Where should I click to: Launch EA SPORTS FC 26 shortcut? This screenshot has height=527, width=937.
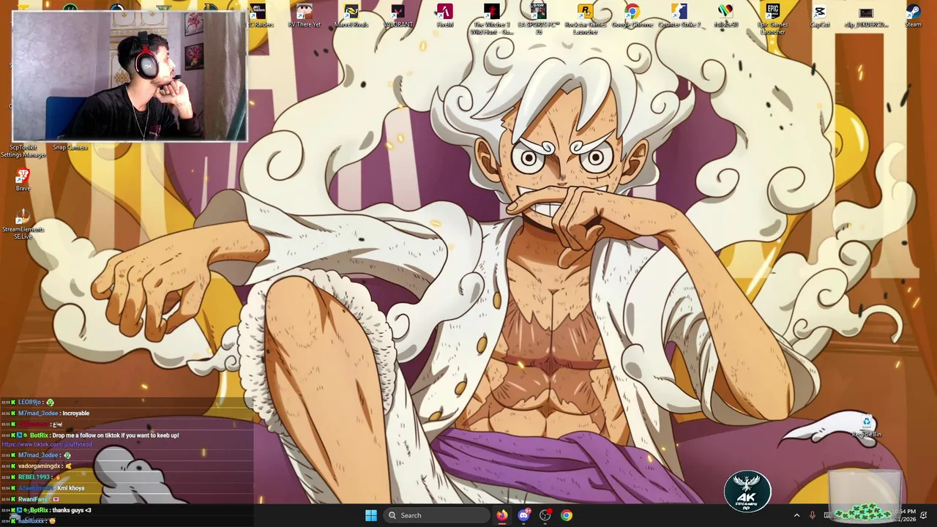(x=538, y=19)
